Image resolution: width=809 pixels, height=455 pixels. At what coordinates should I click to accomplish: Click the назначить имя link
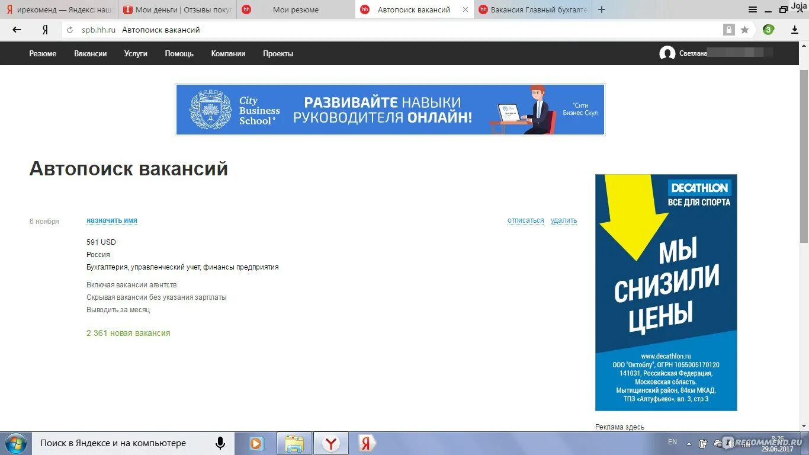point(112,220)
